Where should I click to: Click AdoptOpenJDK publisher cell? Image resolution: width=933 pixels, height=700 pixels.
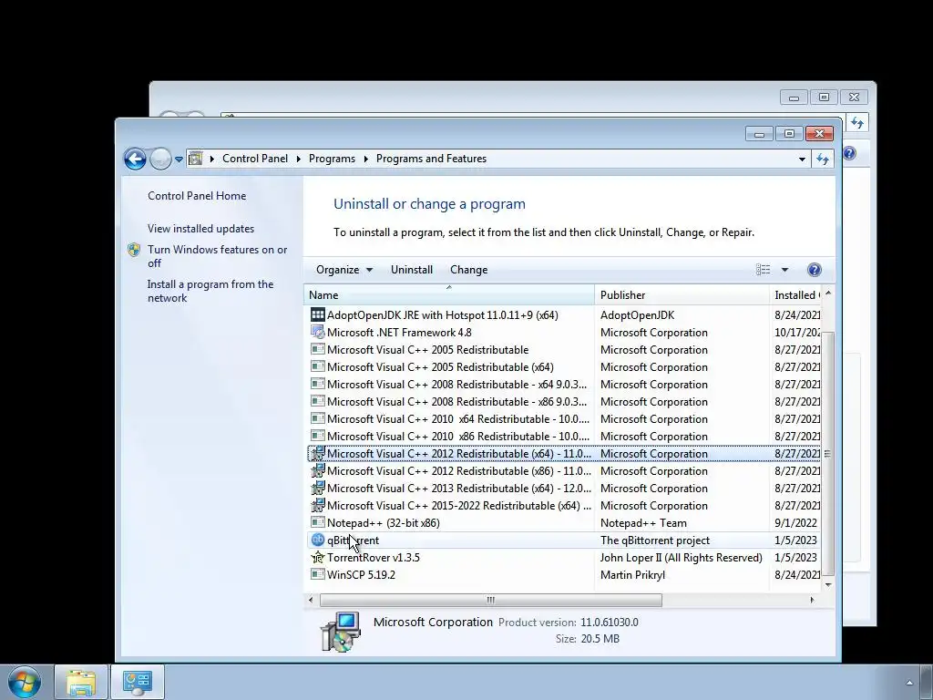point(637,314)
